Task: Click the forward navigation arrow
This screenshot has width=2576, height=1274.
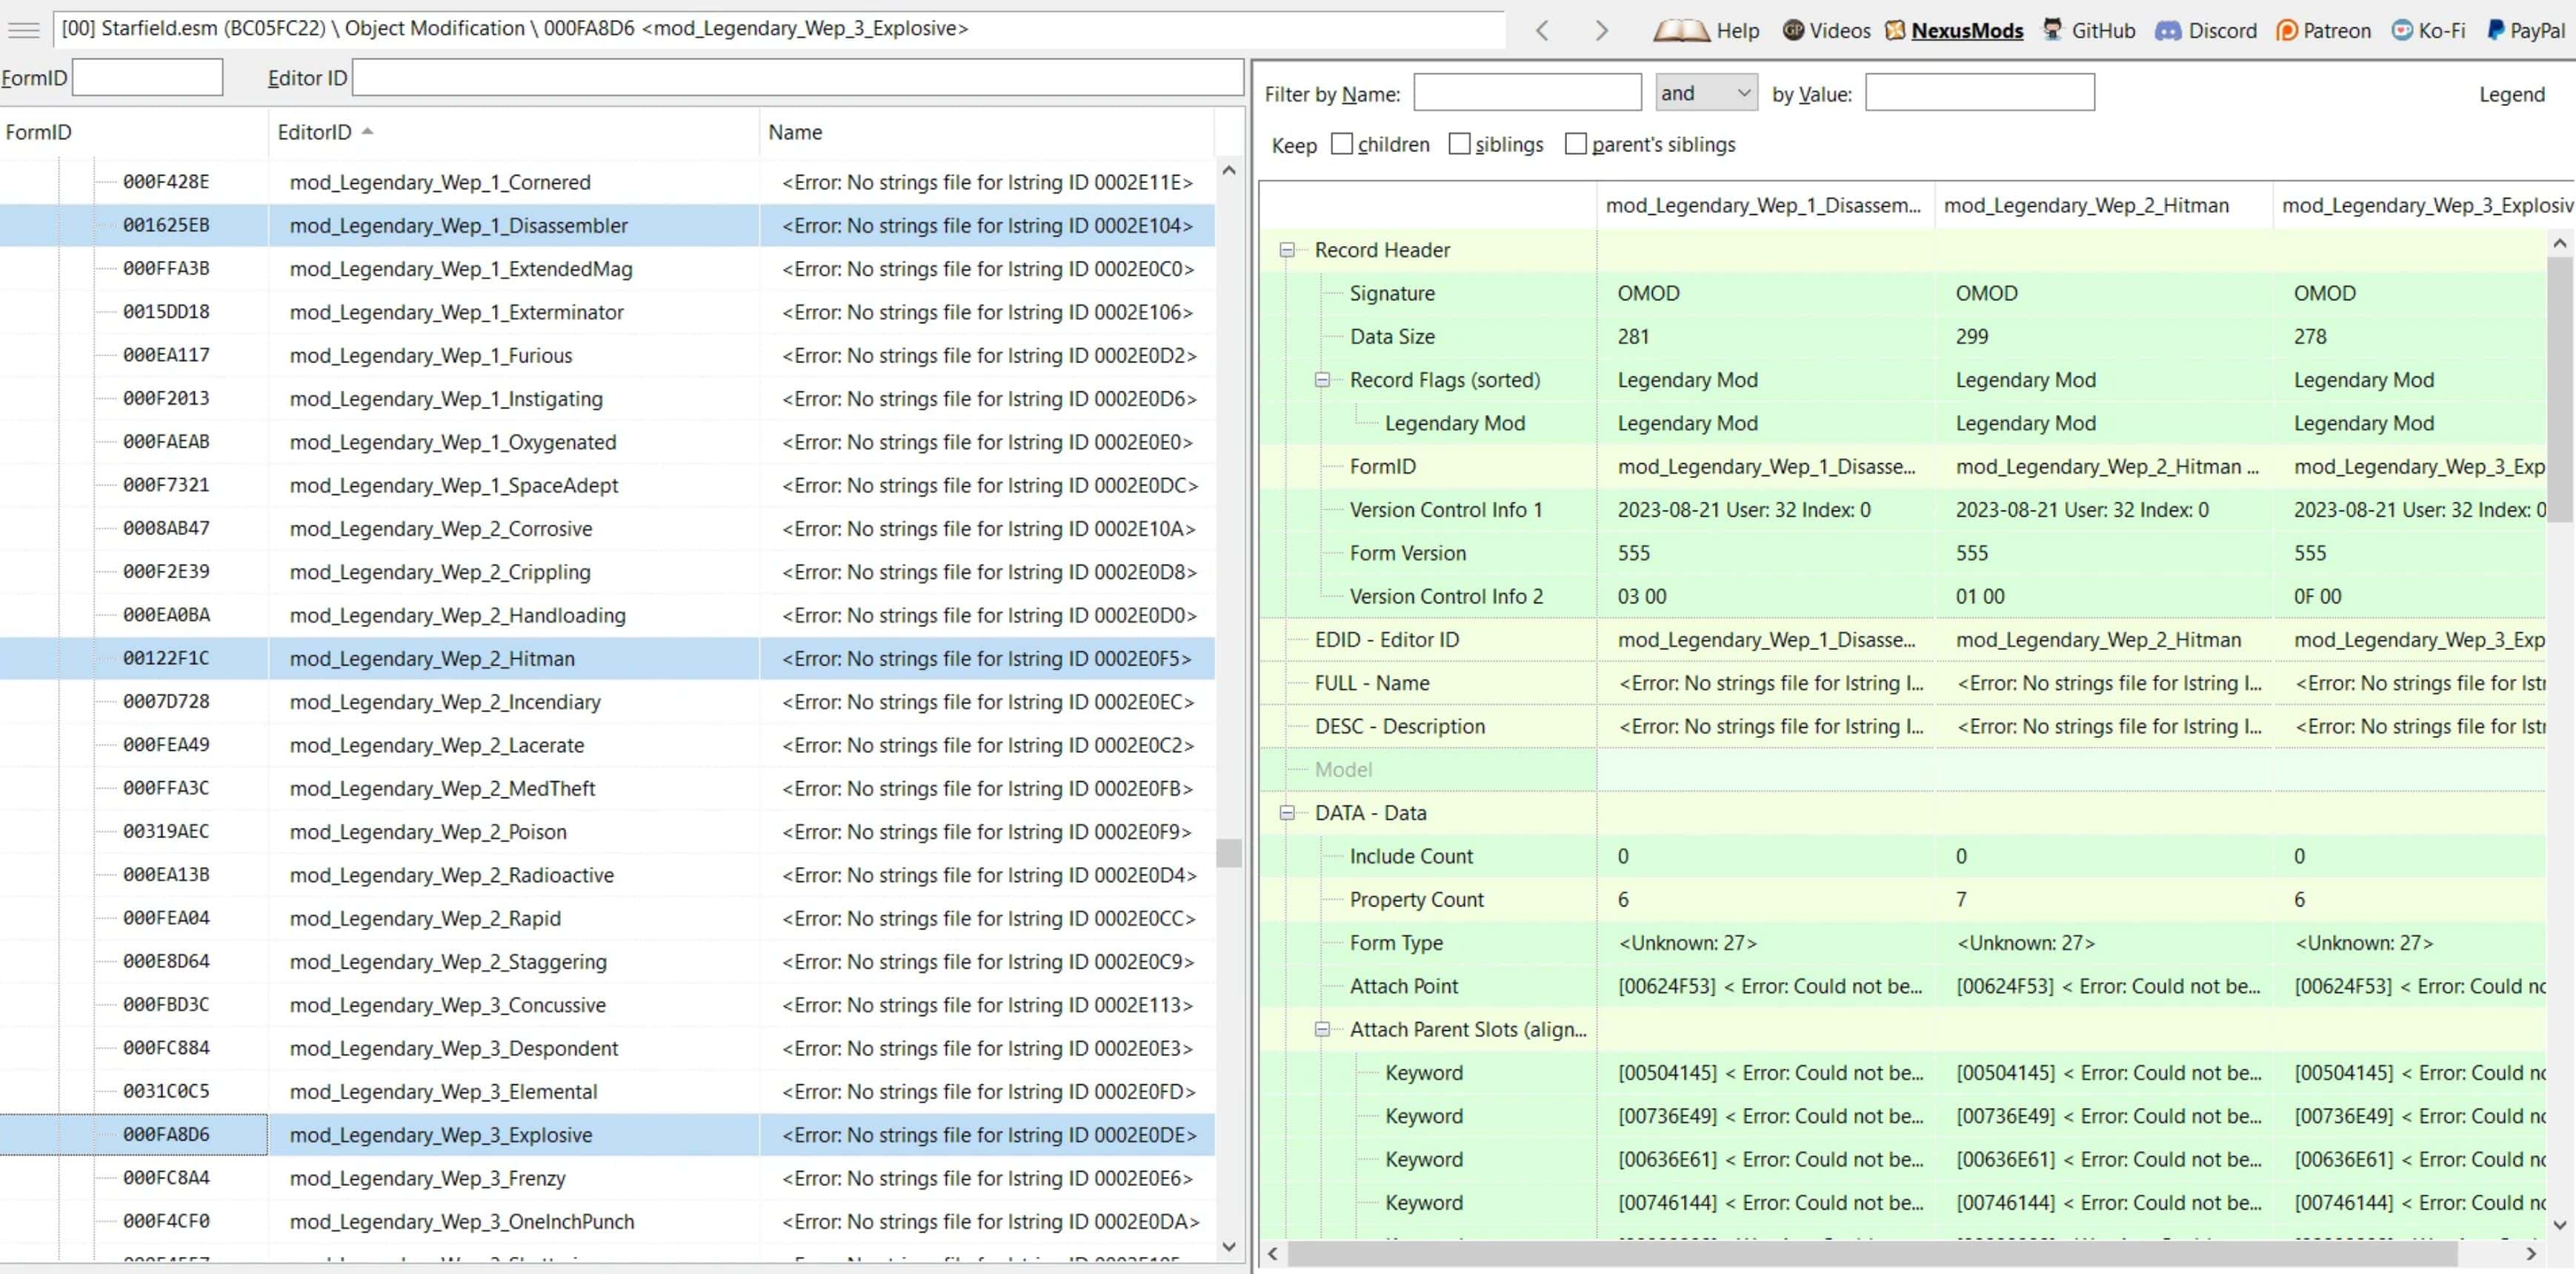Action: coord(1601,30)
